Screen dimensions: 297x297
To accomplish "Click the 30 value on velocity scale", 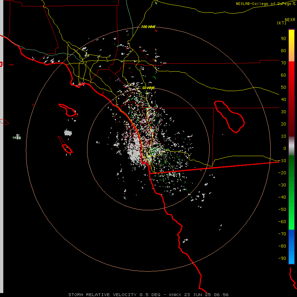I will point(283,112).
